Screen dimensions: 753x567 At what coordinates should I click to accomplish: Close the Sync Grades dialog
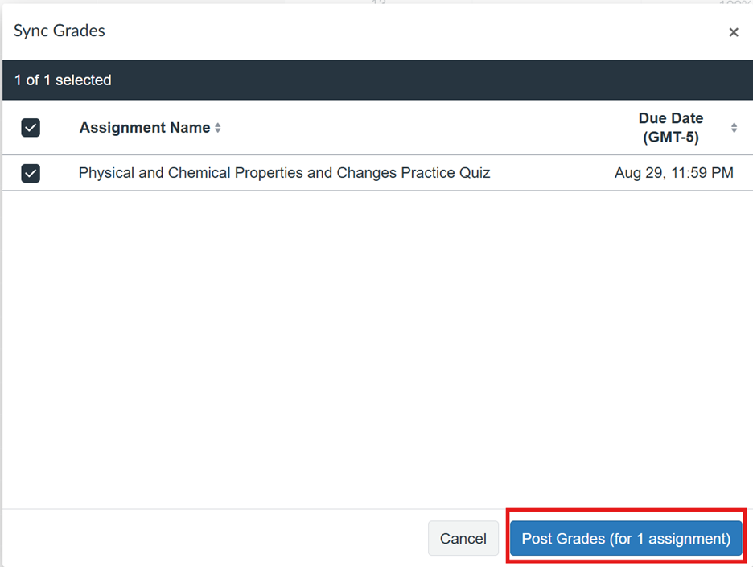point(734,32)
